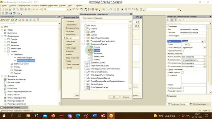This screenshot has height=119, width=212.
Task: Check the Товары reference checkbox in type dialog
Action: pyautogui.click(x=89, y=59)
